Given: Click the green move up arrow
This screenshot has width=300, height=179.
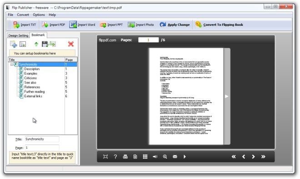Looking at the screenshot, I should click(36, 44).
